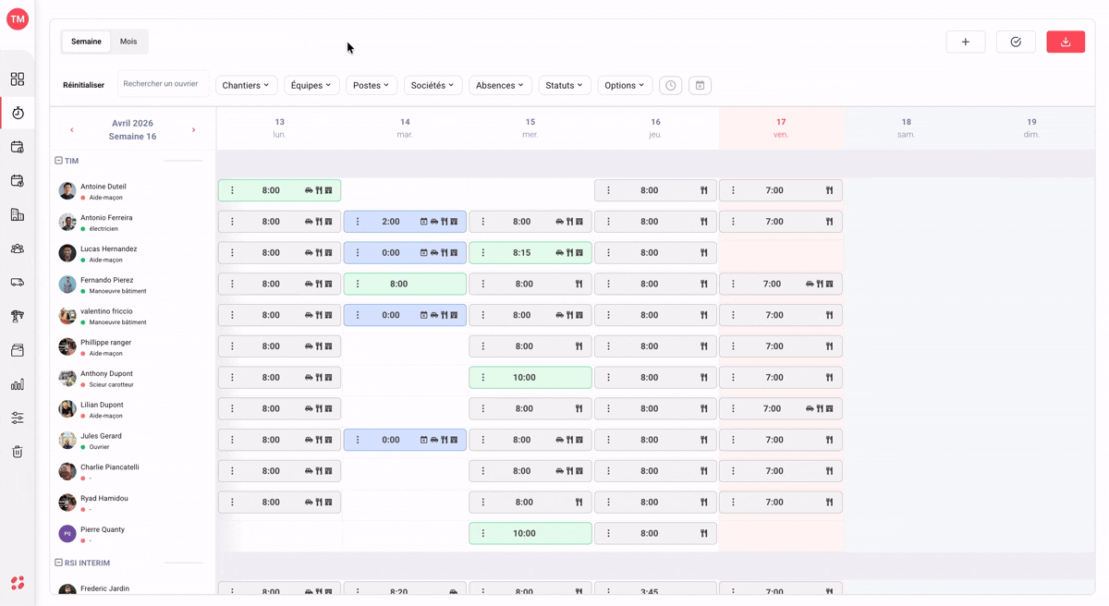Select the Semaine view tab
Viewport: 1109px width, 606px height.
tap(86, 42)
